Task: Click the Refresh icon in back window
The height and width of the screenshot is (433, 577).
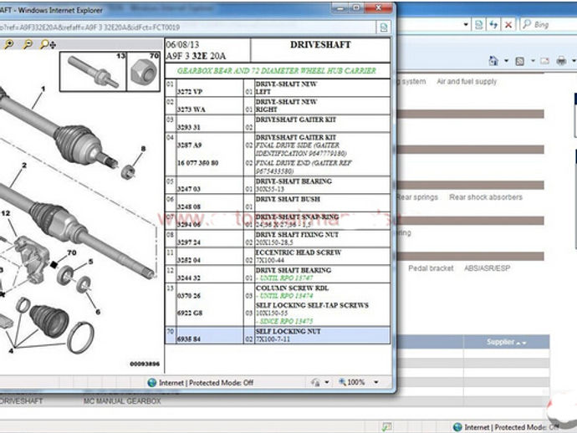Action: pos(493,24)
